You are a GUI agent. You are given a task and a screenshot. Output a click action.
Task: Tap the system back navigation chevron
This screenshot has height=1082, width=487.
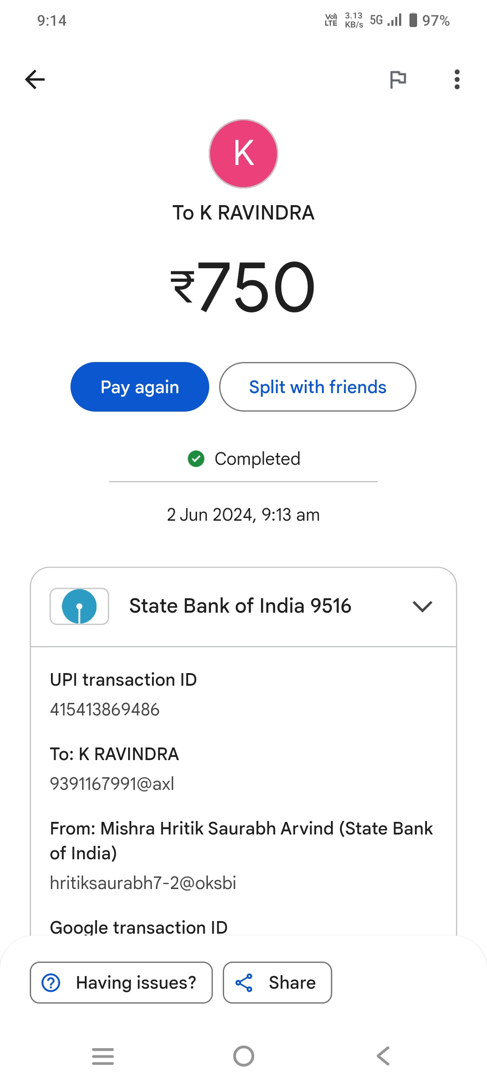pos(383,1056)
